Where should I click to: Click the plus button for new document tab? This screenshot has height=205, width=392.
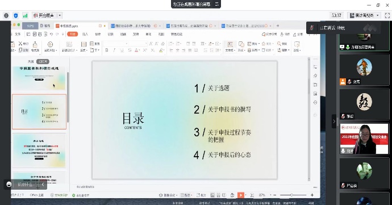[x=277, y=26]
